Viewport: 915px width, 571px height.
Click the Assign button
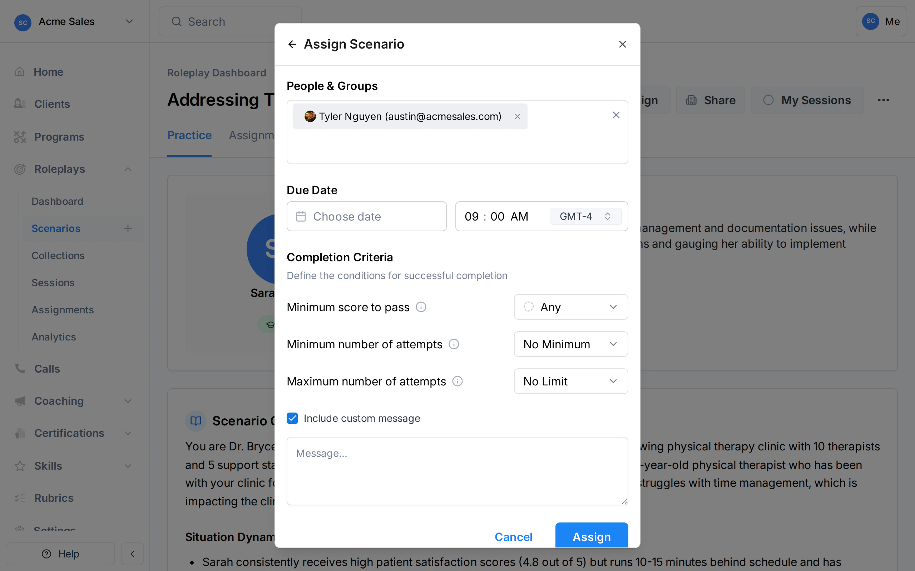pos(591,537)
